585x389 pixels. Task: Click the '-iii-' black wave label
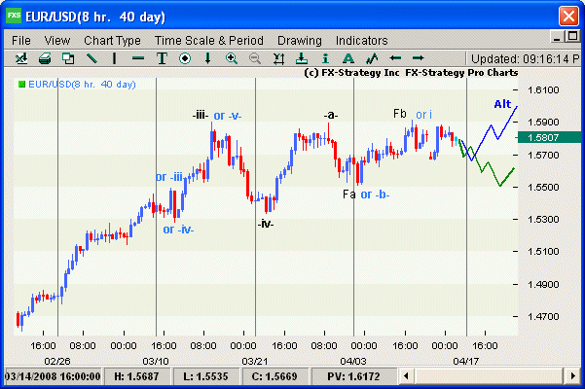pos(201,115)
